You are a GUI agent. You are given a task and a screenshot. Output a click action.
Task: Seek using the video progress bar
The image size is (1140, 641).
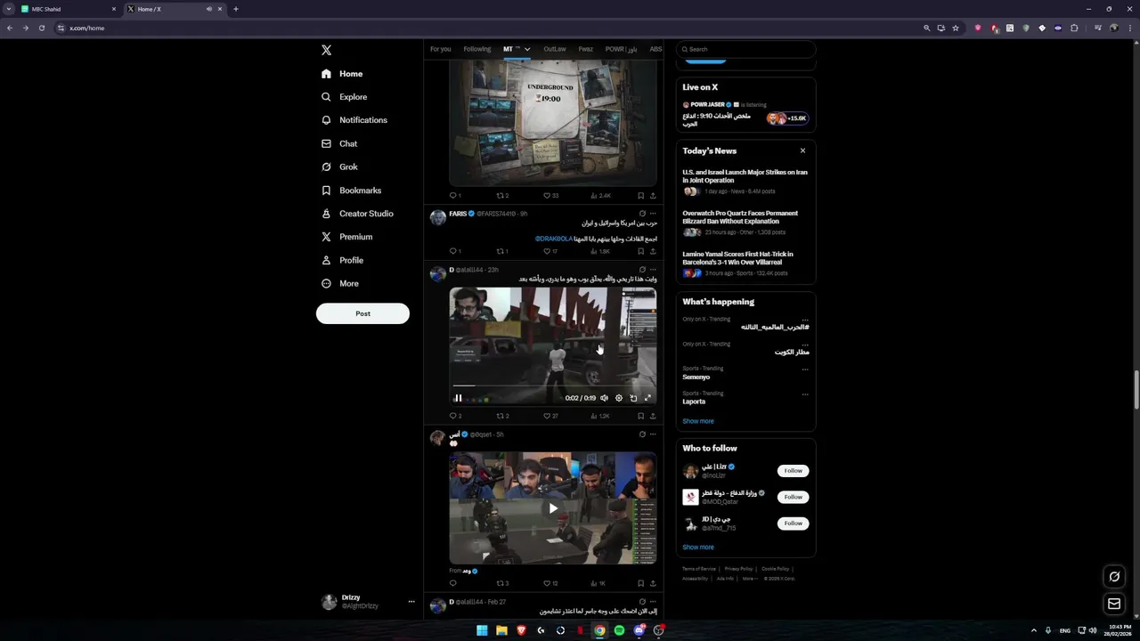[x=553, y=386]
